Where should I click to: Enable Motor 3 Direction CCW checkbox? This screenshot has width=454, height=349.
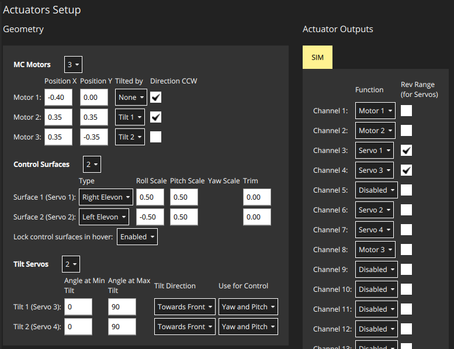(156, 137)
